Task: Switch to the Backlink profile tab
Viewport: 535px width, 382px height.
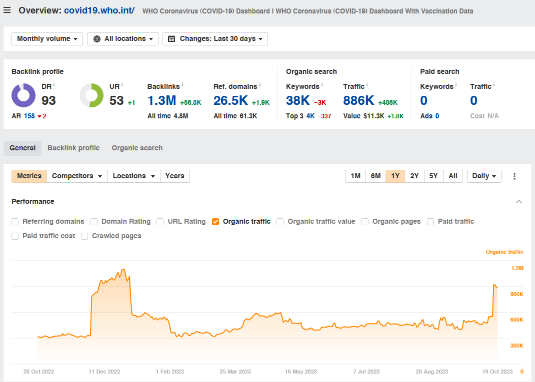Action: tap(73, 148)
